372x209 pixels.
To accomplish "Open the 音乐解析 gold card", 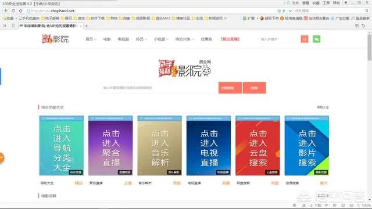I will pyautogui.click(x=160, y=146).
